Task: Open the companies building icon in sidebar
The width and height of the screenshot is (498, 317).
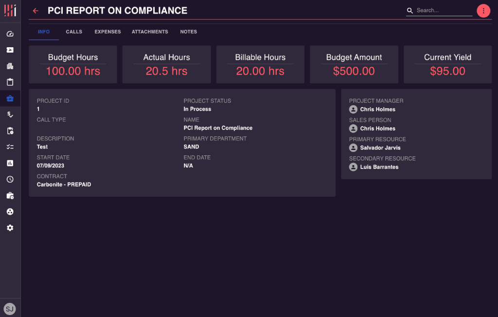Action: [10, 66]
